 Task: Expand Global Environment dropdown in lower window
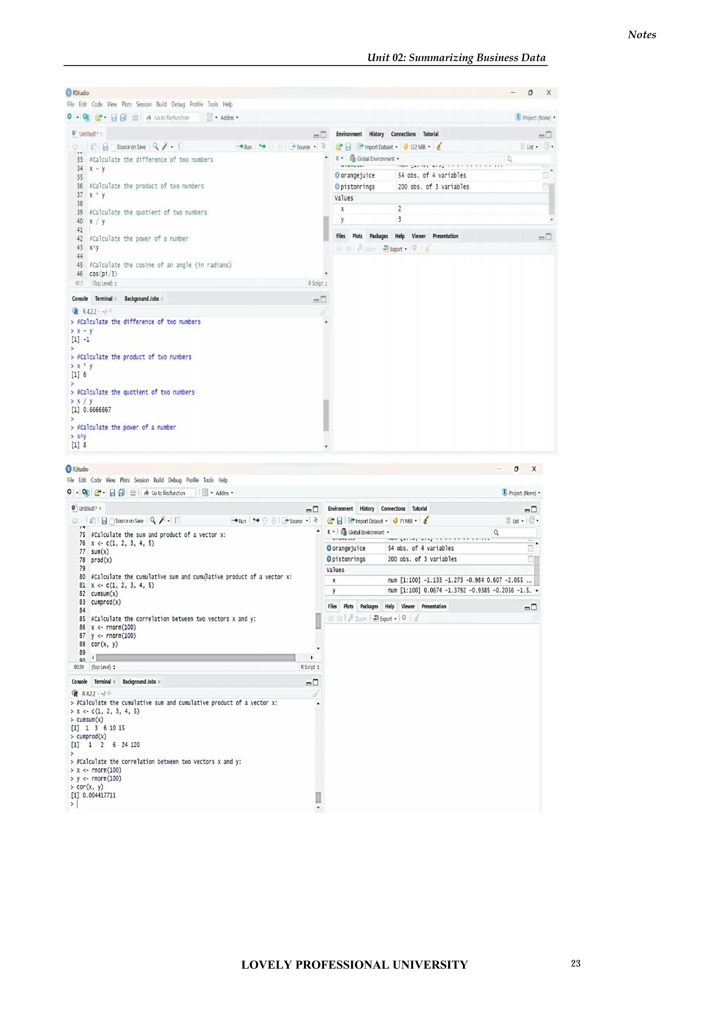click(x=367, y=532)
